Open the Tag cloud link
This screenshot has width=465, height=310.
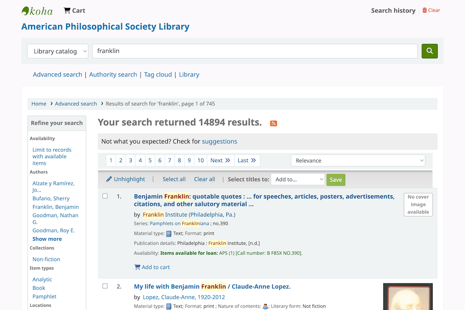158,74
